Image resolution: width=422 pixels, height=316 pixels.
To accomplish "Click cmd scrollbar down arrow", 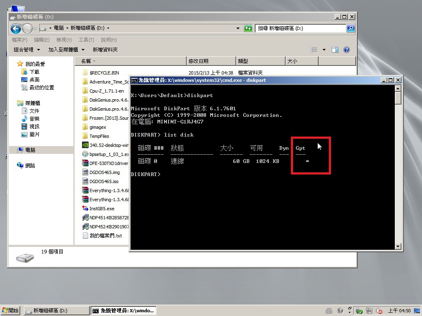I will 398,246.
